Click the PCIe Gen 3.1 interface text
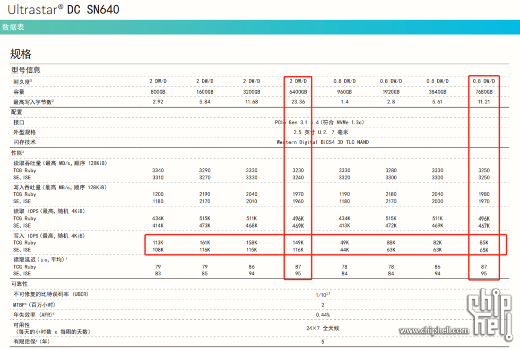Viewport: 520px width, 349px height. 319,123
